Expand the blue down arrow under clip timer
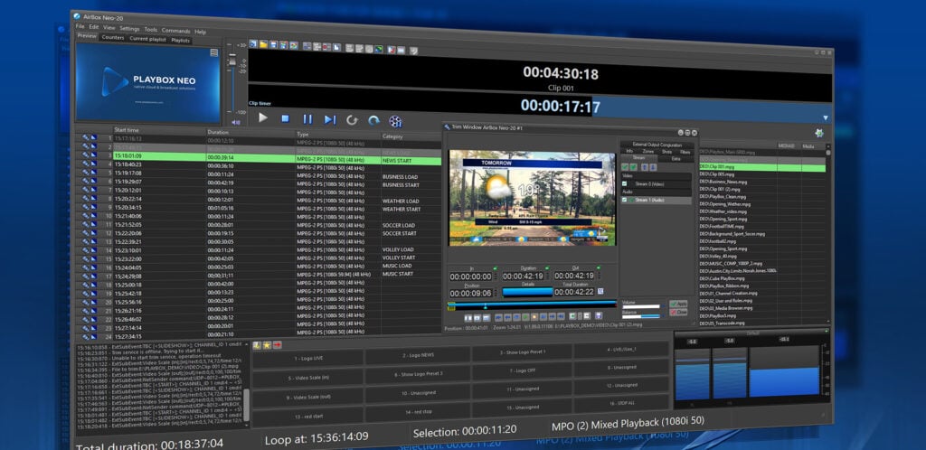 coord(825,118)
